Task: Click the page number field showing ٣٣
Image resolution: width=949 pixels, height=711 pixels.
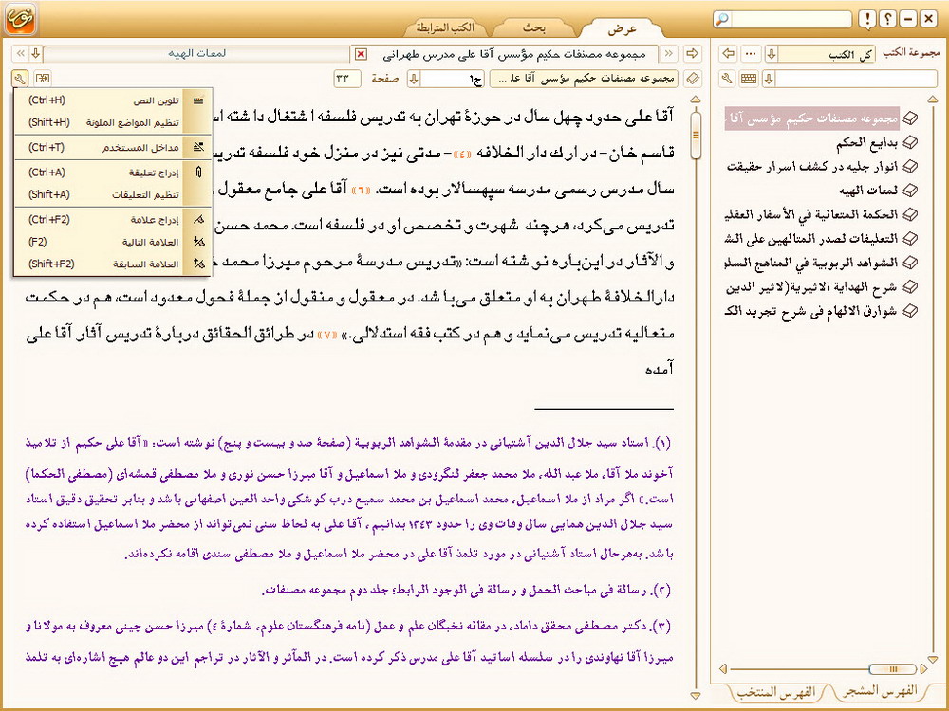Action: point(348,78)
